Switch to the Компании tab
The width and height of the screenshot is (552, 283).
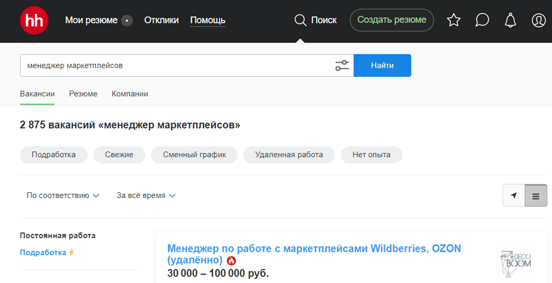[x=130, y=94]
